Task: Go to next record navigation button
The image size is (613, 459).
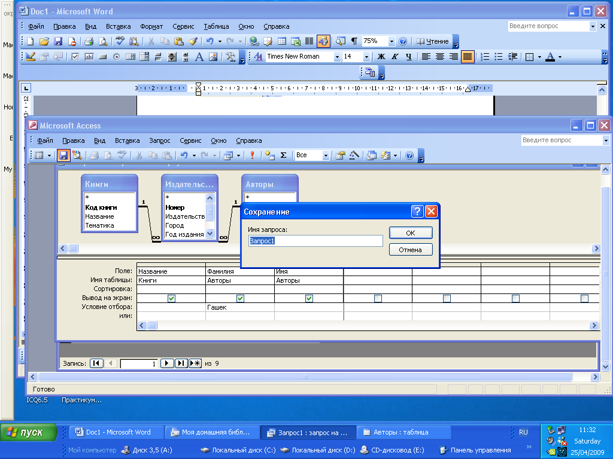Action: 167,363
